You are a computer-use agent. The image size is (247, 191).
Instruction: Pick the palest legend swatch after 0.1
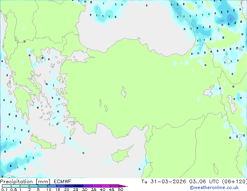click(7, 186)
